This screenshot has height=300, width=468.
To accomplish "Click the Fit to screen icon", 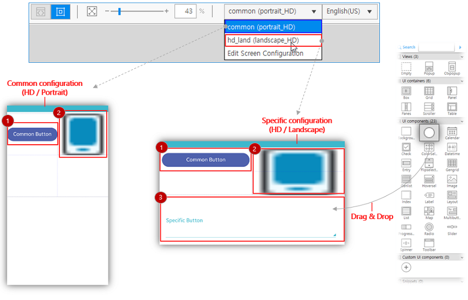I will tap(92, 11).
